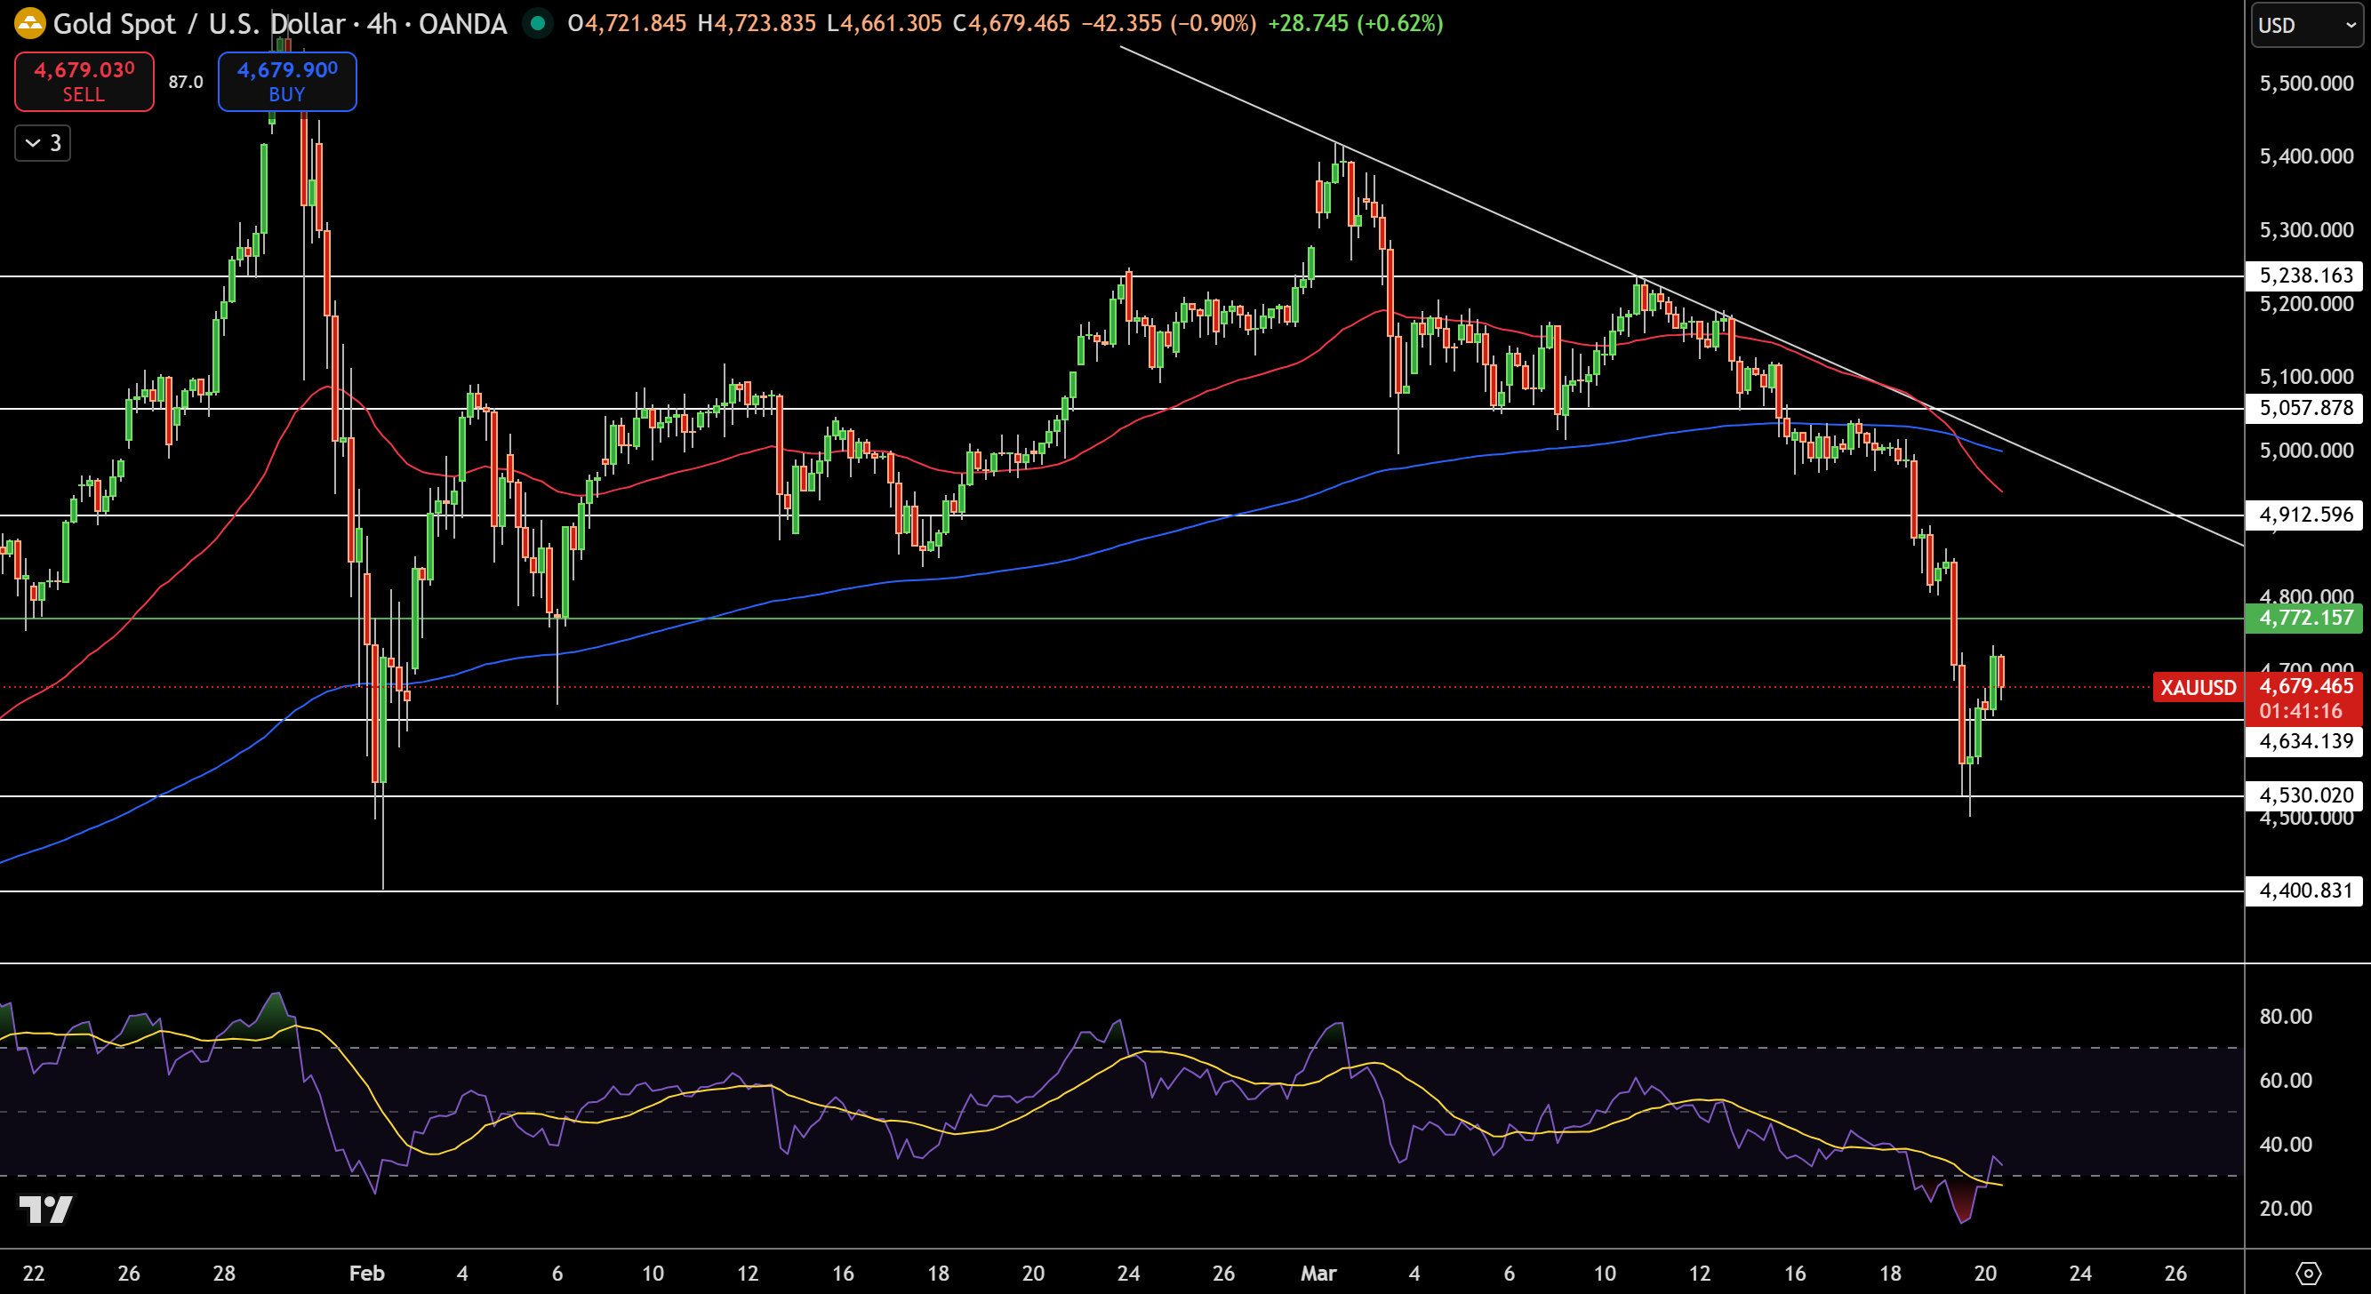
Task: Expand the collapsed indicators legend showing 3
Action: [x=44, y=143]
